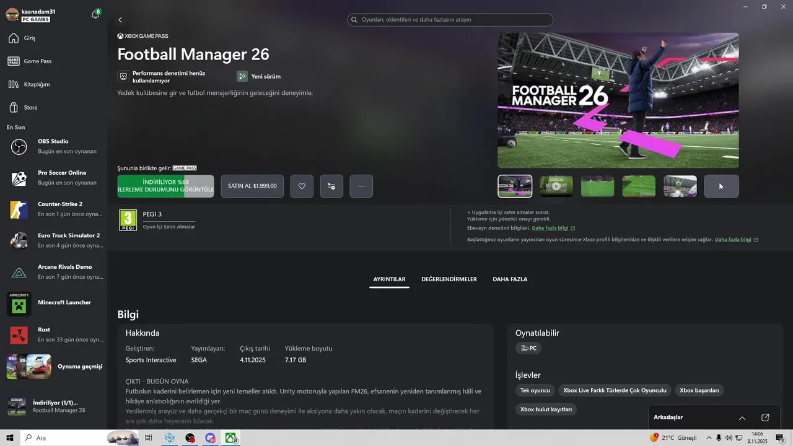This screenshot has width=793, height=446.
Task: Click the kaanadam31 profile avatar
Action: pos(12,15)
